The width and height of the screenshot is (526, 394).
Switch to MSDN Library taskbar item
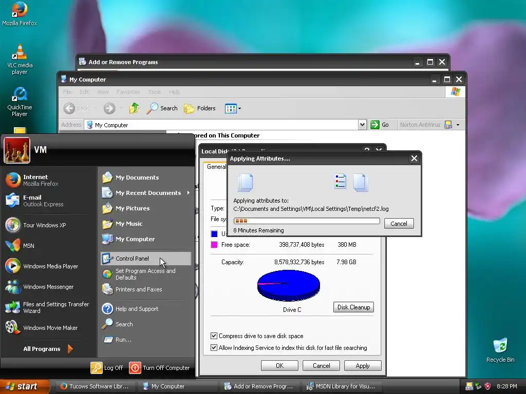tap(341, 386)
